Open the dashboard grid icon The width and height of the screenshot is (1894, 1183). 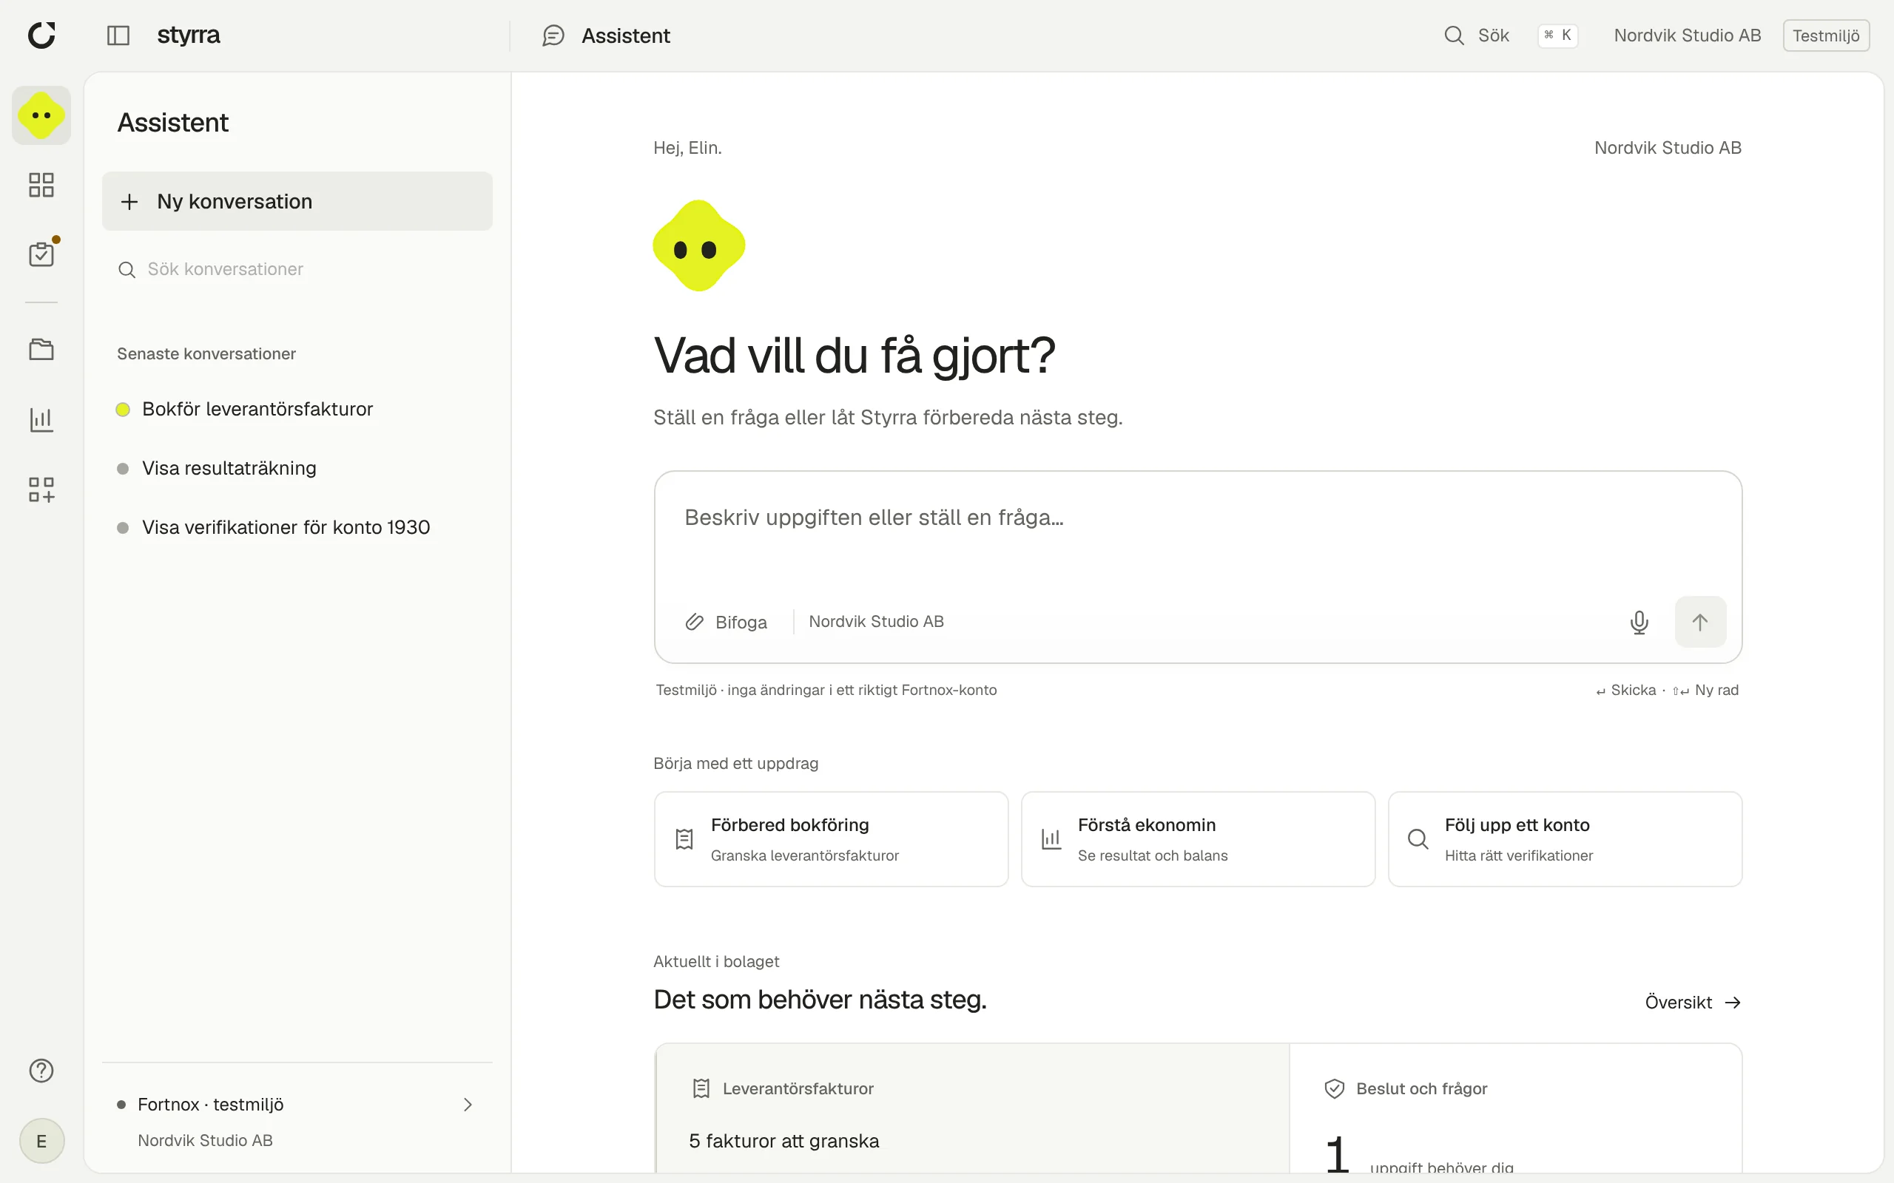(41, 185)
